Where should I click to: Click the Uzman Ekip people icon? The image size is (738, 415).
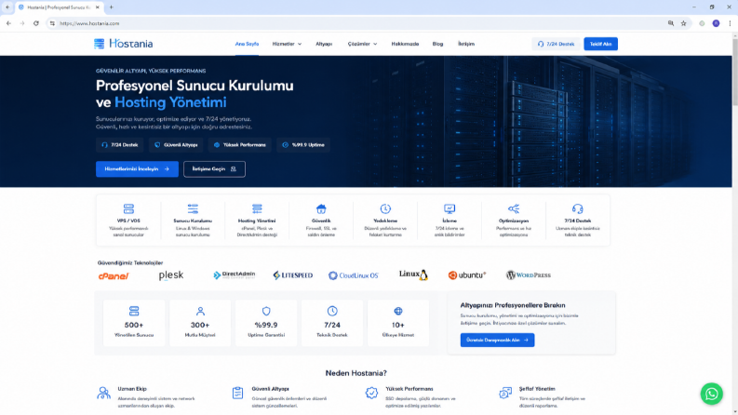[x=103, y=393]
